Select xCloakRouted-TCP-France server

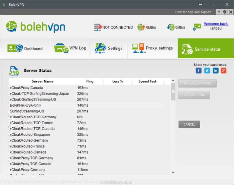tap(90, 123)
